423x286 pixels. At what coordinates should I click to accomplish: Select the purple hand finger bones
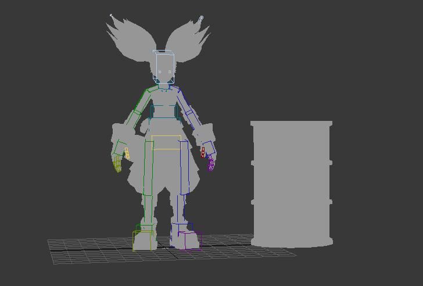211,165
